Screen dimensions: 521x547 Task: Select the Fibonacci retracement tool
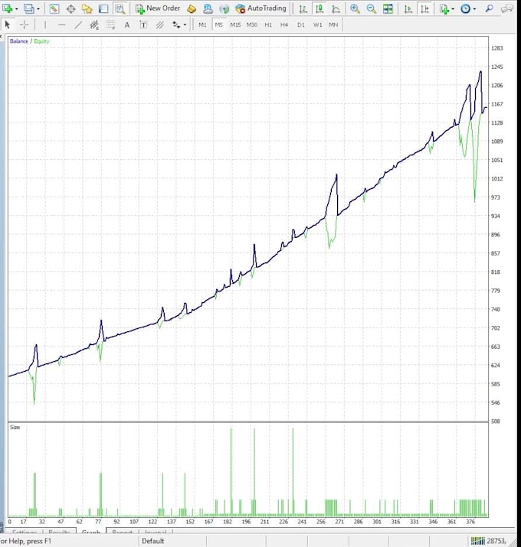111,24
